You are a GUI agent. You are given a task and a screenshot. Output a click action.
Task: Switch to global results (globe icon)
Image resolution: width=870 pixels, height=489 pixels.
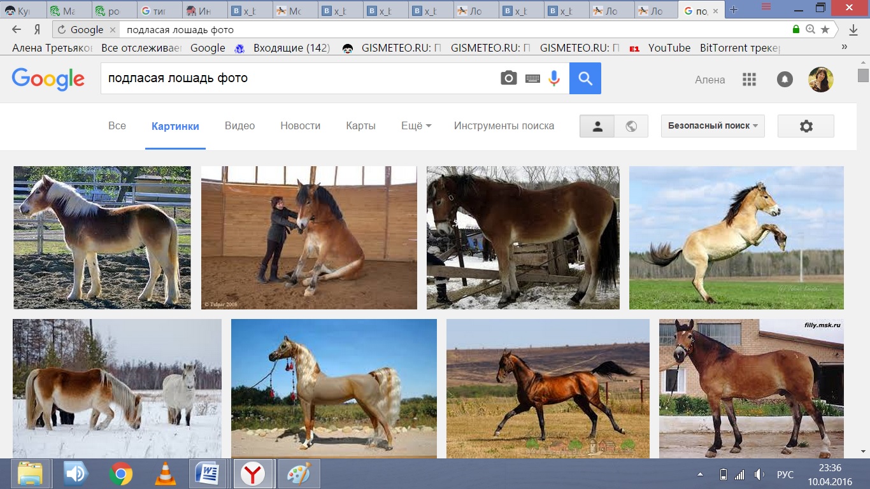click(631, 126)
